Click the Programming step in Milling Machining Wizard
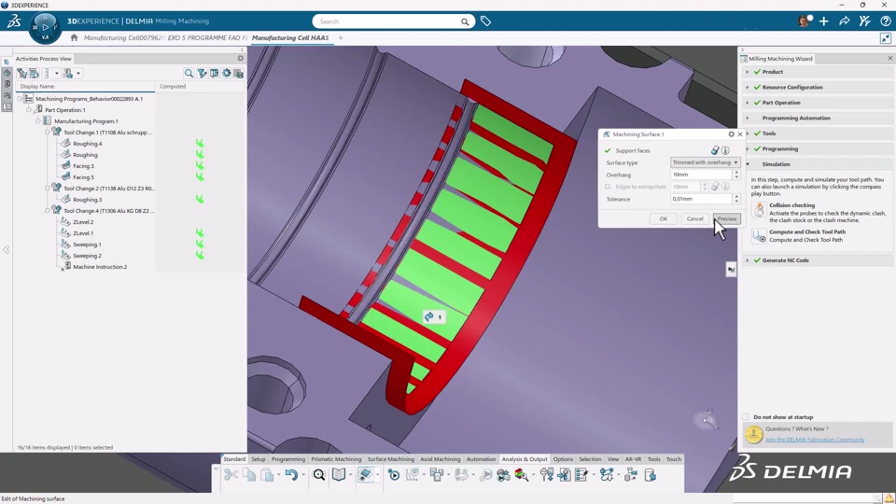The height and width of the screenshot is (504, 896). click(780, 148)
